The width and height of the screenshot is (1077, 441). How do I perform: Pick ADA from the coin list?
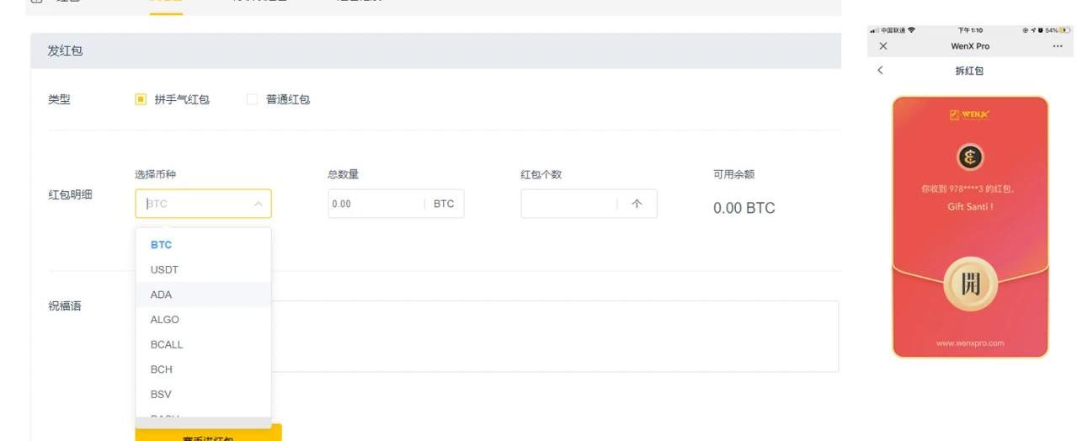click(x=161, y=295)
